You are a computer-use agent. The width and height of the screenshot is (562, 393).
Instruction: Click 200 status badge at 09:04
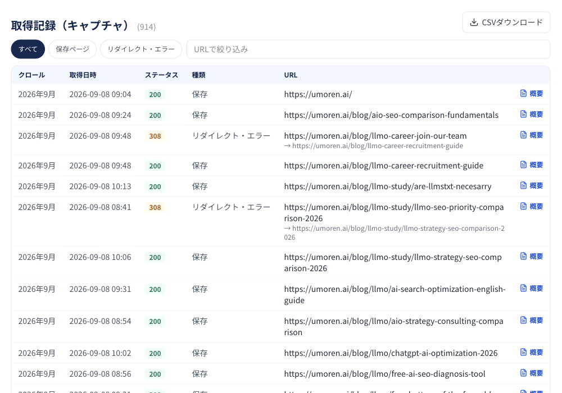pos(155,94)
